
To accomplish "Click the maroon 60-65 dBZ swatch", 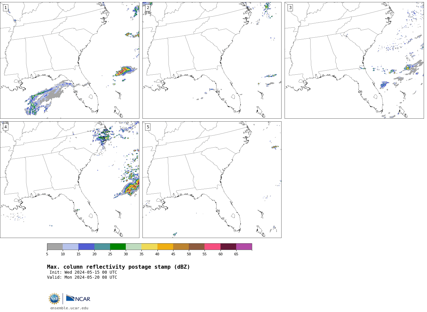I will (228, 247).
